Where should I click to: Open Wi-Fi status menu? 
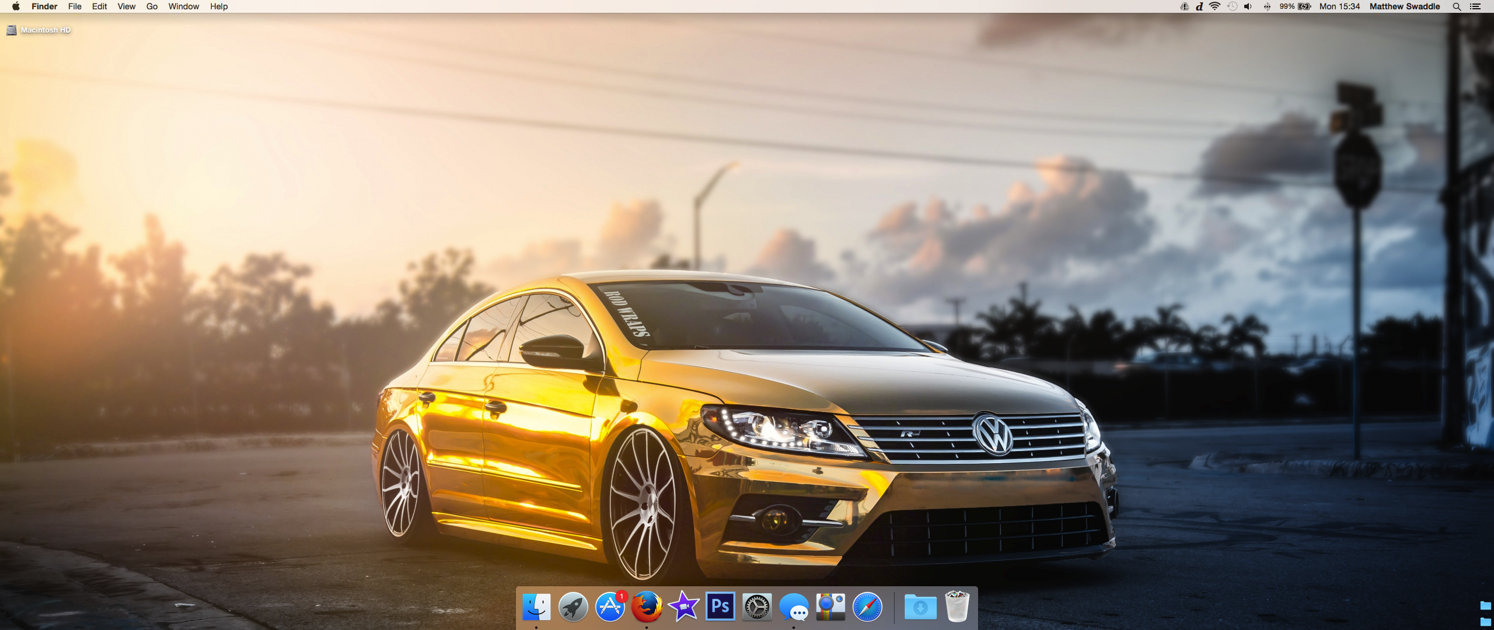click(x=1215, y=6)
